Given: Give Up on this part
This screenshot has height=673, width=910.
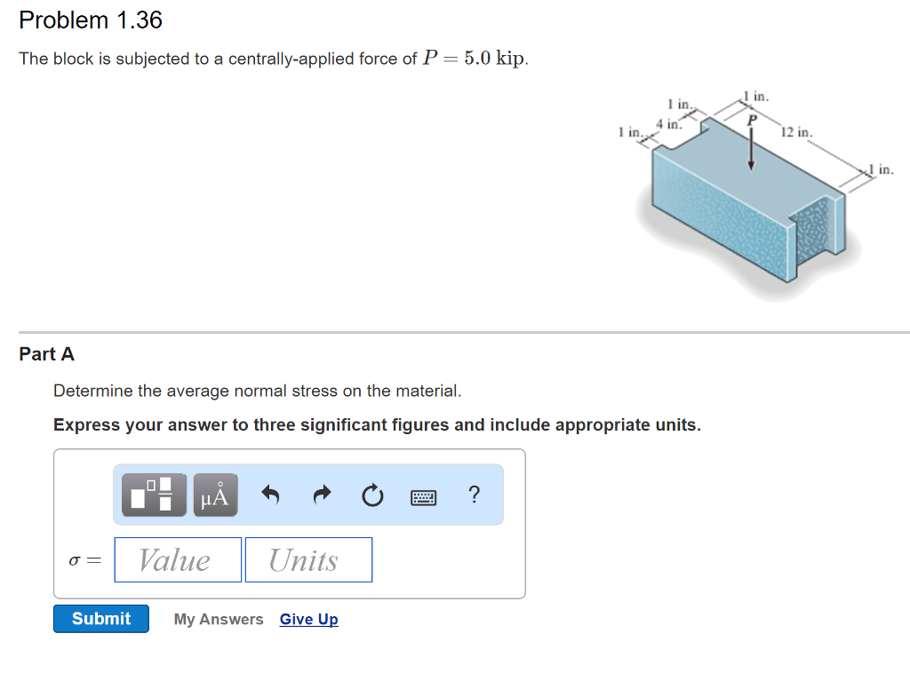Looking at the screenshot, I should point(308,619).
